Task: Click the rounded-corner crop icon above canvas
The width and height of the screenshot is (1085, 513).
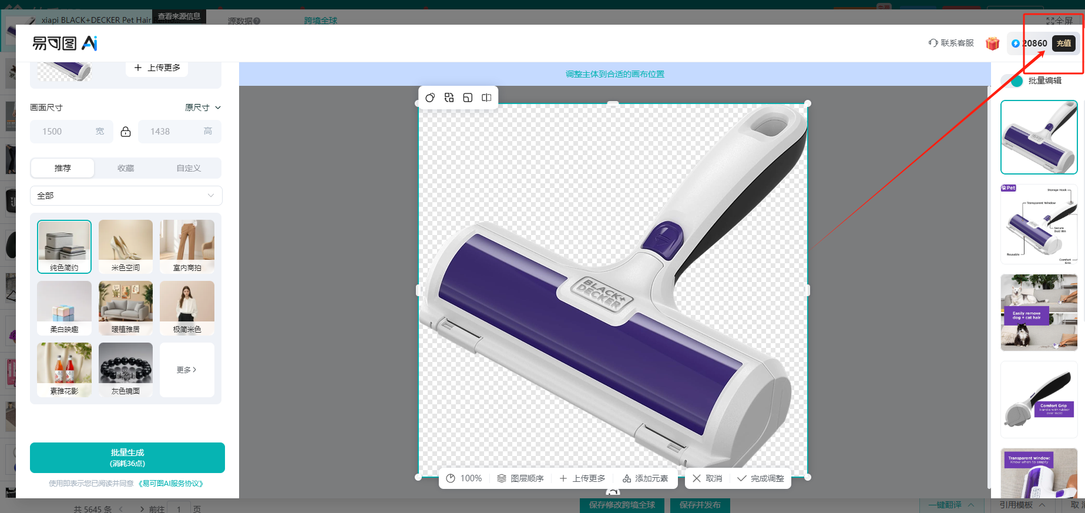Action: click(468, 98)
